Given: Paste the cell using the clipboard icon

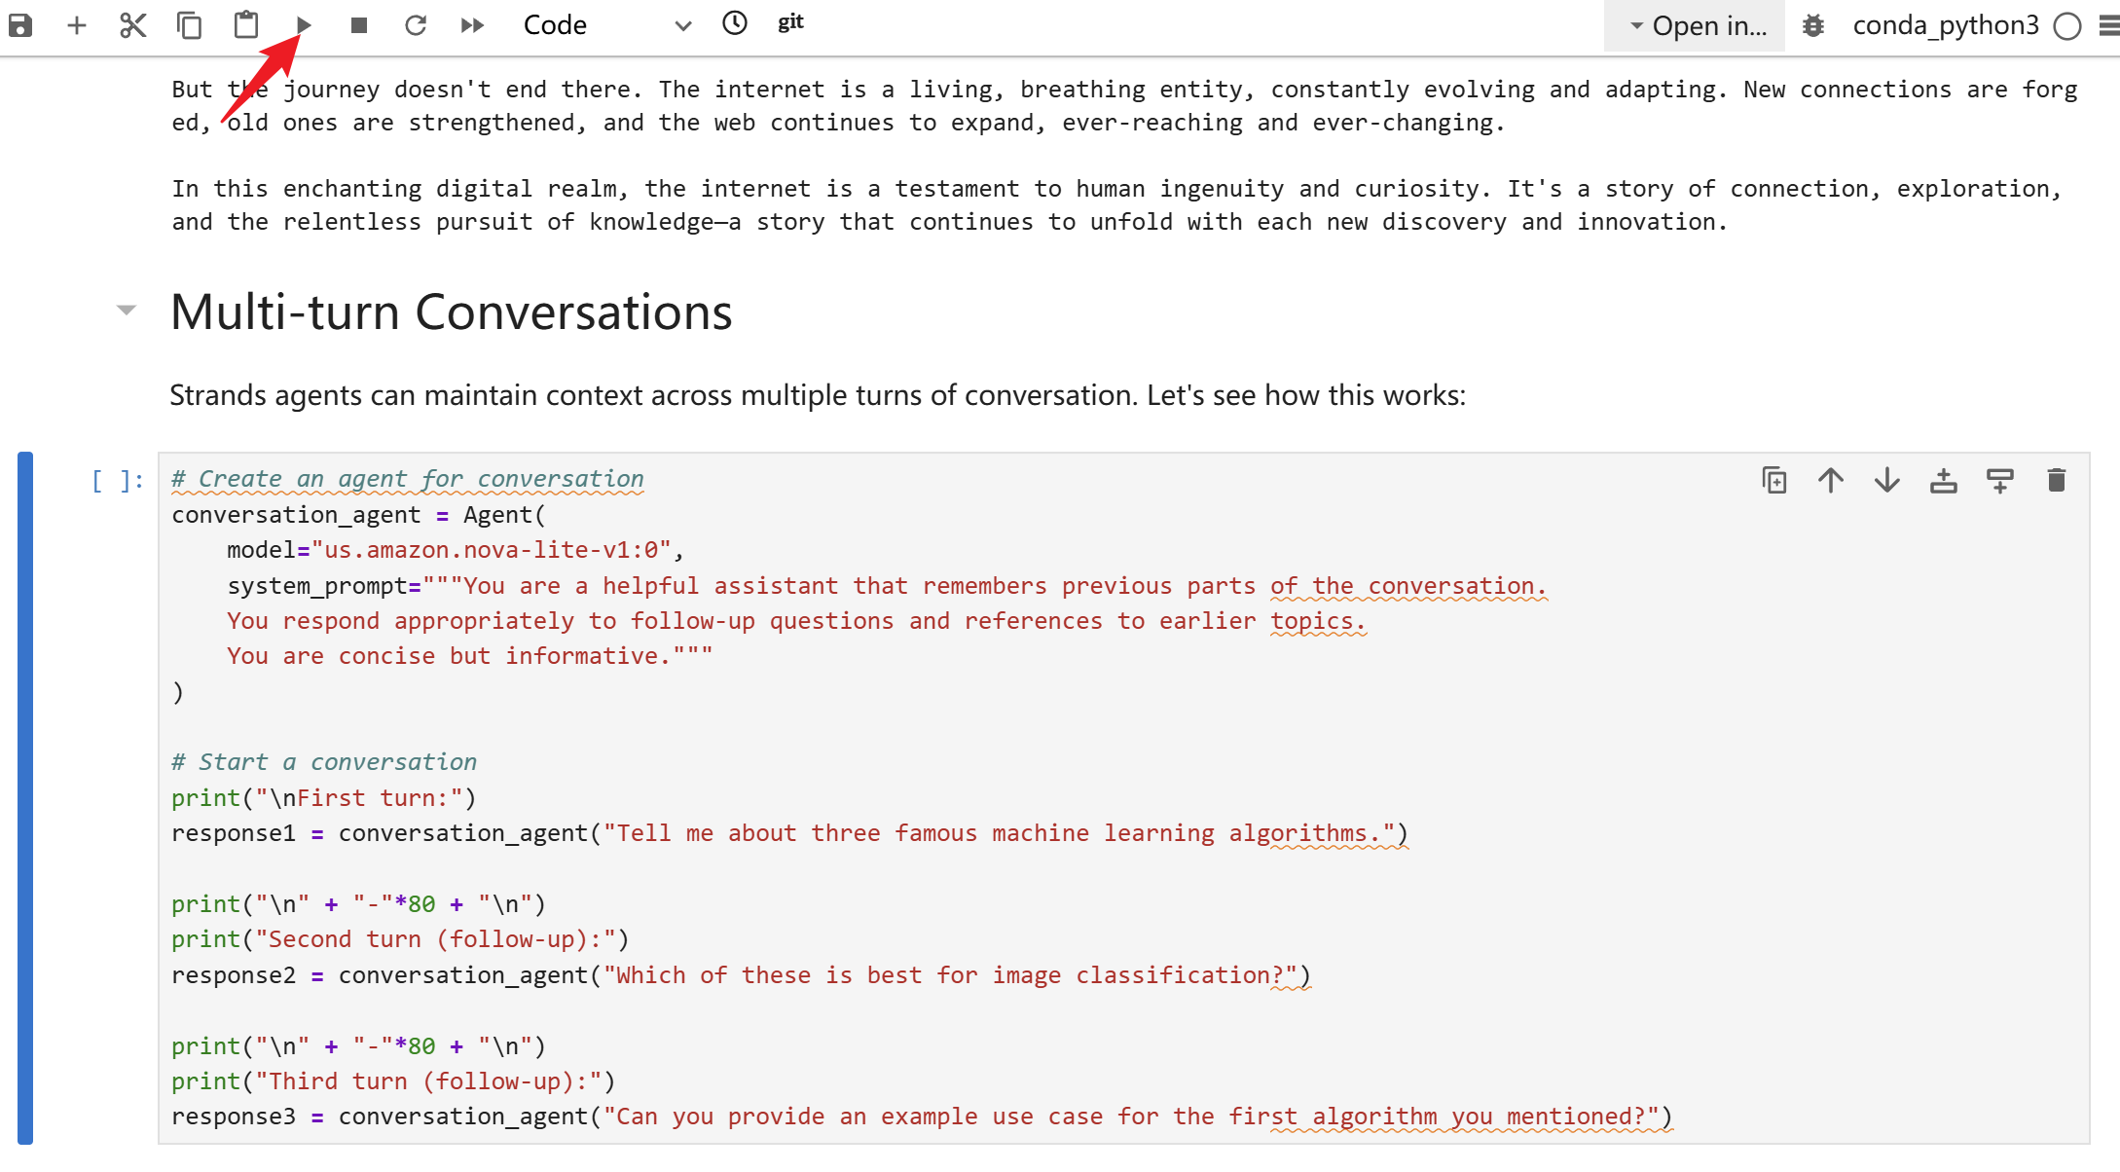Looking at the screenshot, I should coord(246,25).
